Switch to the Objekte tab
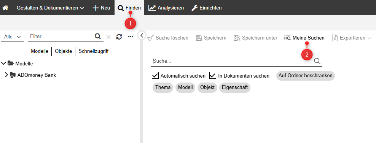376x143 pixels. (63, 51)
